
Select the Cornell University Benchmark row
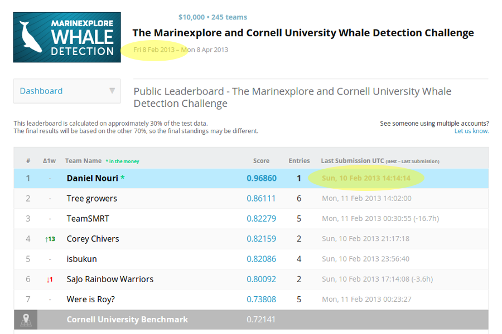click(x=127, y=320)
